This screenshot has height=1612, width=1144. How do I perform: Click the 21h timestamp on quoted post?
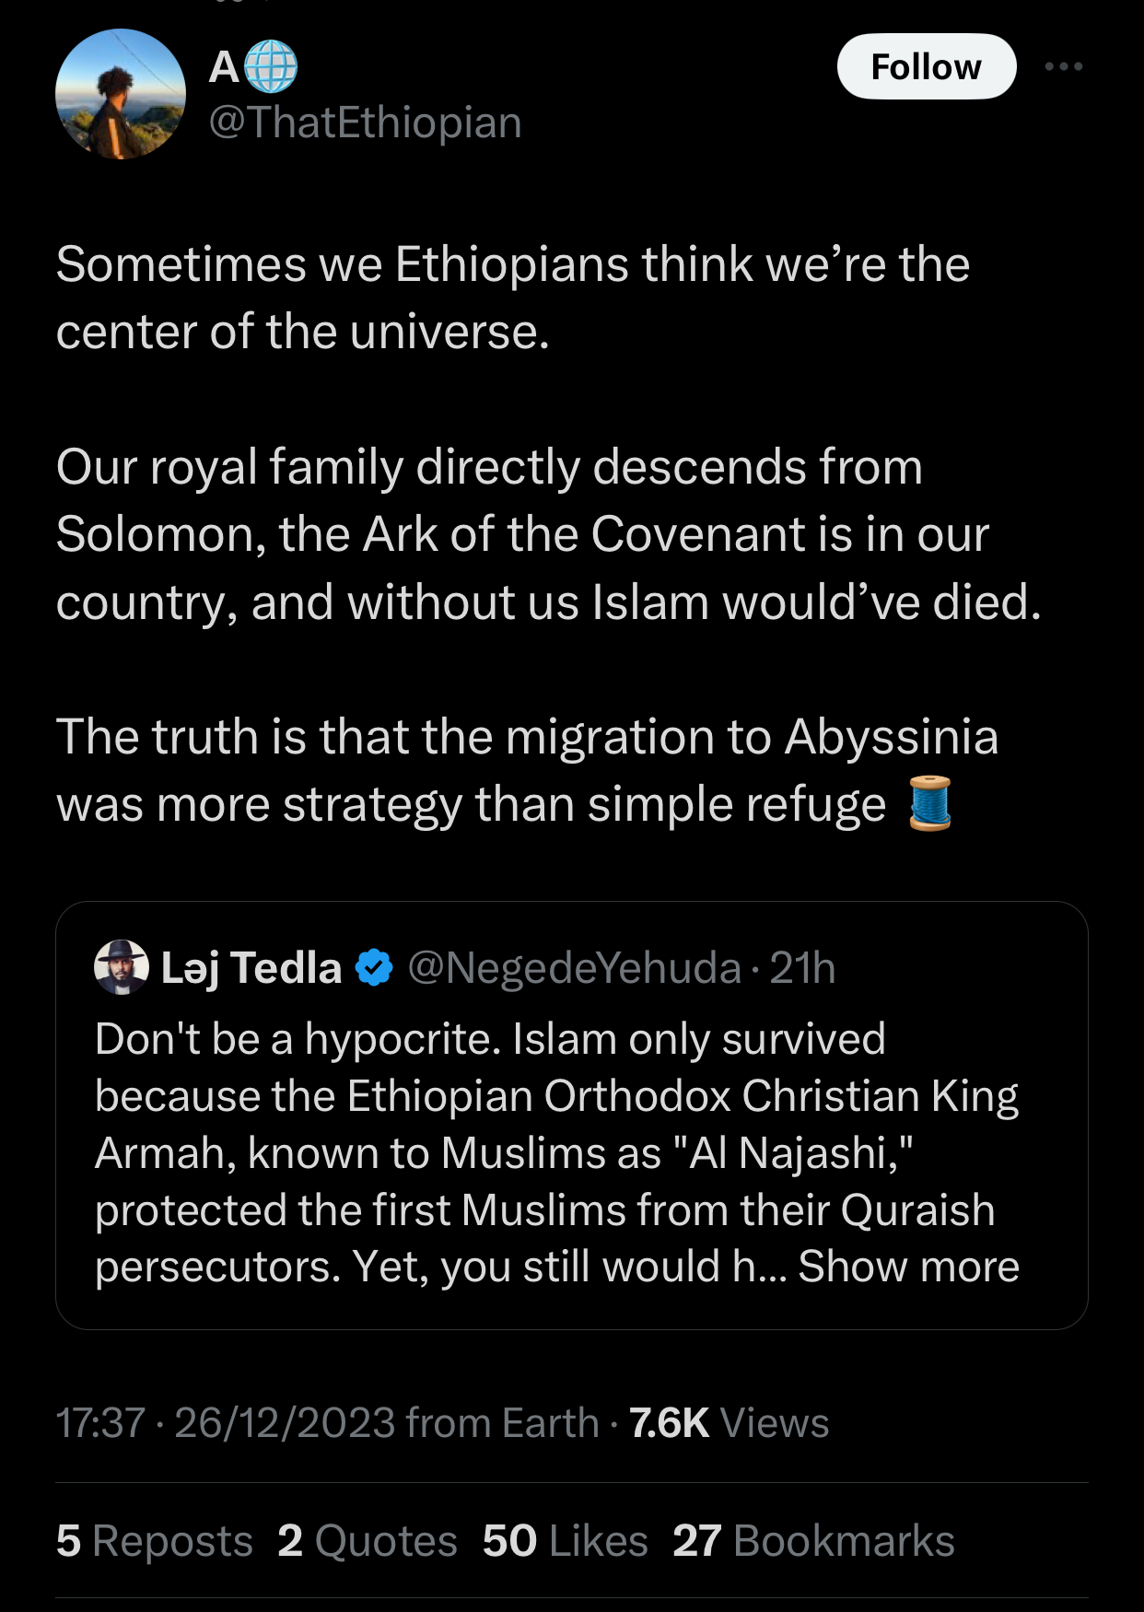click(802, 968)
